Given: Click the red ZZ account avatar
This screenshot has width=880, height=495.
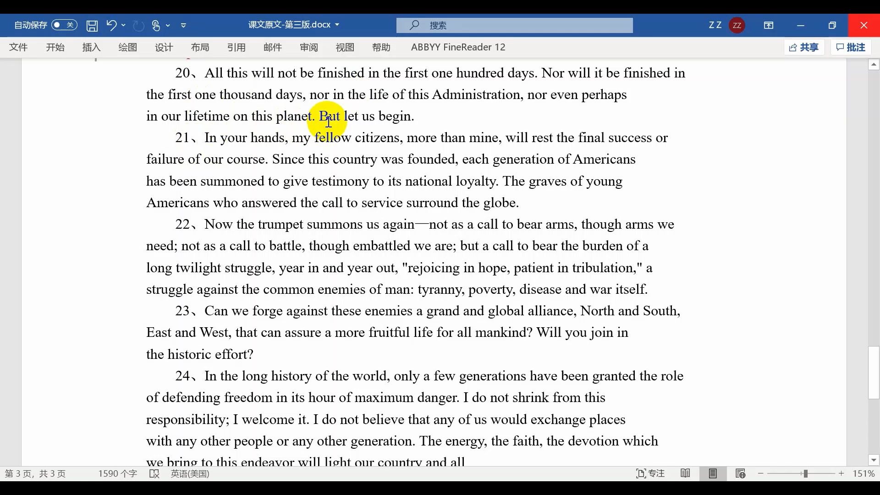Looking at the screenshot, I should (x=737, y=25).
